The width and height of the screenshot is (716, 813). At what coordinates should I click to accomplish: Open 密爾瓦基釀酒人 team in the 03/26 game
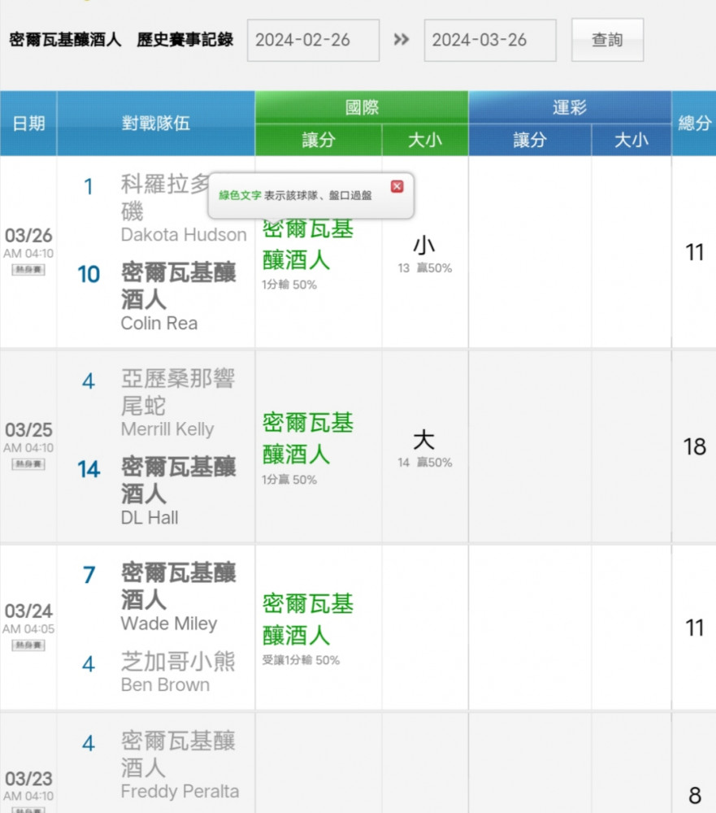[178, 286]
